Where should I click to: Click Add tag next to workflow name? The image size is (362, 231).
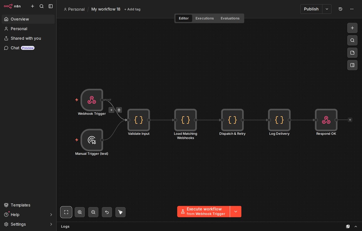click(x=132, y=9)
